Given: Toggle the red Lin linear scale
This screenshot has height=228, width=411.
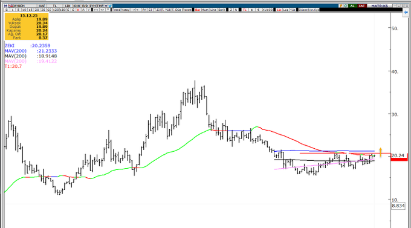Looking at the screenshot, I should pos(279,10).
